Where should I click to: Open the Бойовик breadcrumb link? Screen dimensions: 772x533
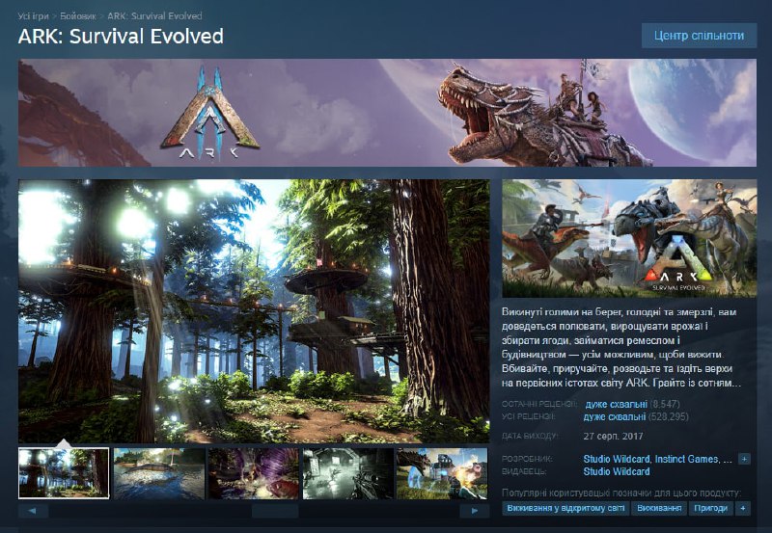click(x=78, y=16)
